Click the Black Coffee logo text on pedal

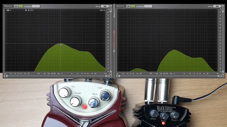(166, 108)
